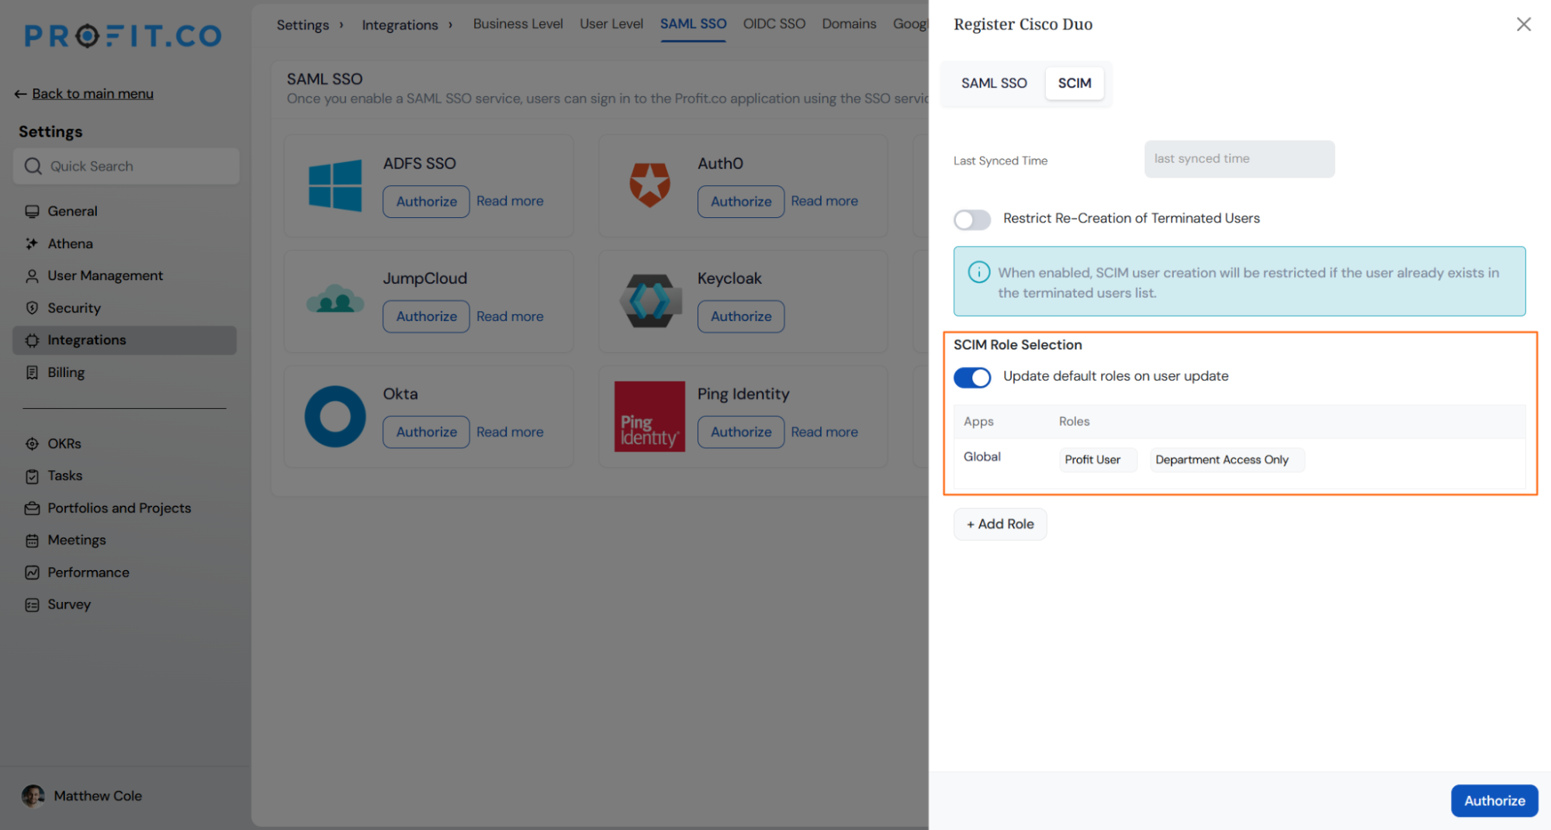The image size is (1551, 830).
Task: Click the Quick Search field
Action: 126,166
